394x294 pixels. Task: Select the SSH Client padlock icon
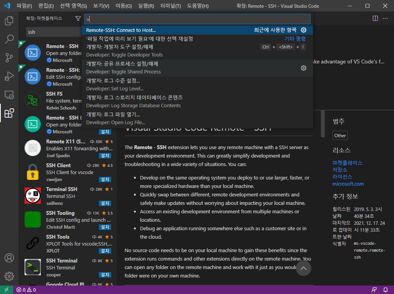(33, 172)
